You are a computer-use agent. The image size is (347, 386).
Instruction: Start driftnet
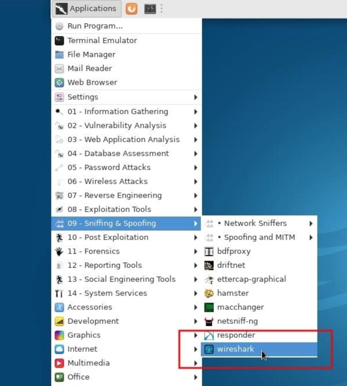point(231,265)
